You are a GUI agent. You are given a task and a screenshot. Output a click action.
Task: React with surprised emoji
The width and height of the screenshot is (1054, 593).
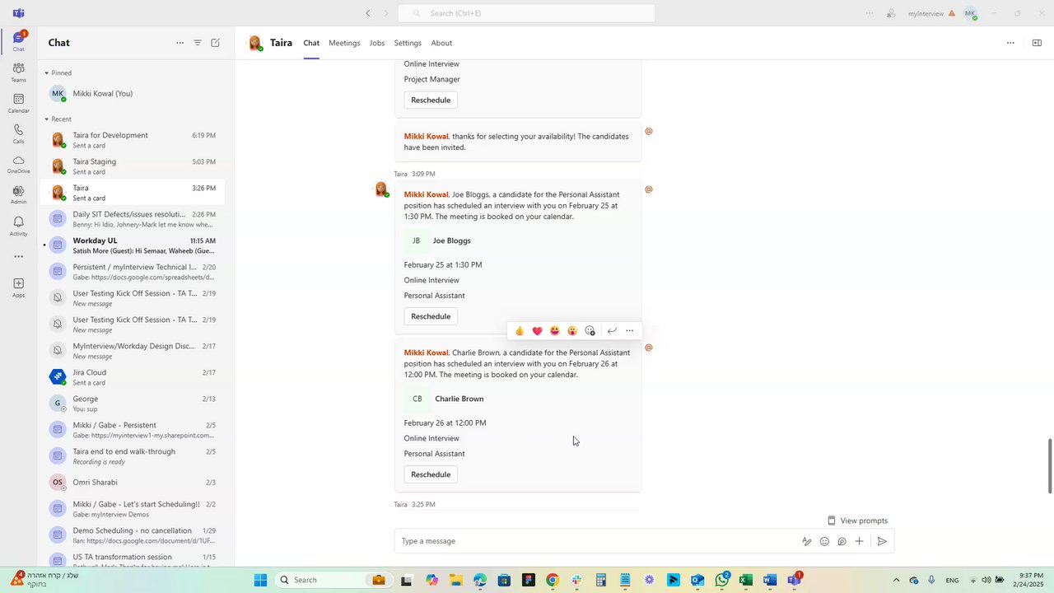coord(572,331)
